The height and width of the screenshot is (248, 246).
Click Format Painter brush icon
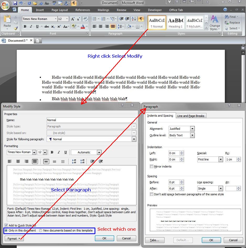point(16,28)
